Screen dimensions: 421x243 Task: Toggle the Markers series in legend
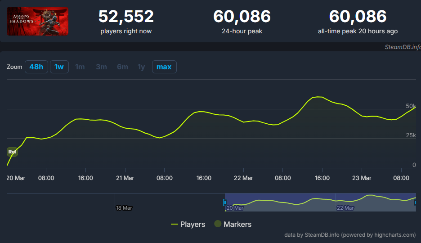click(233, 224)
